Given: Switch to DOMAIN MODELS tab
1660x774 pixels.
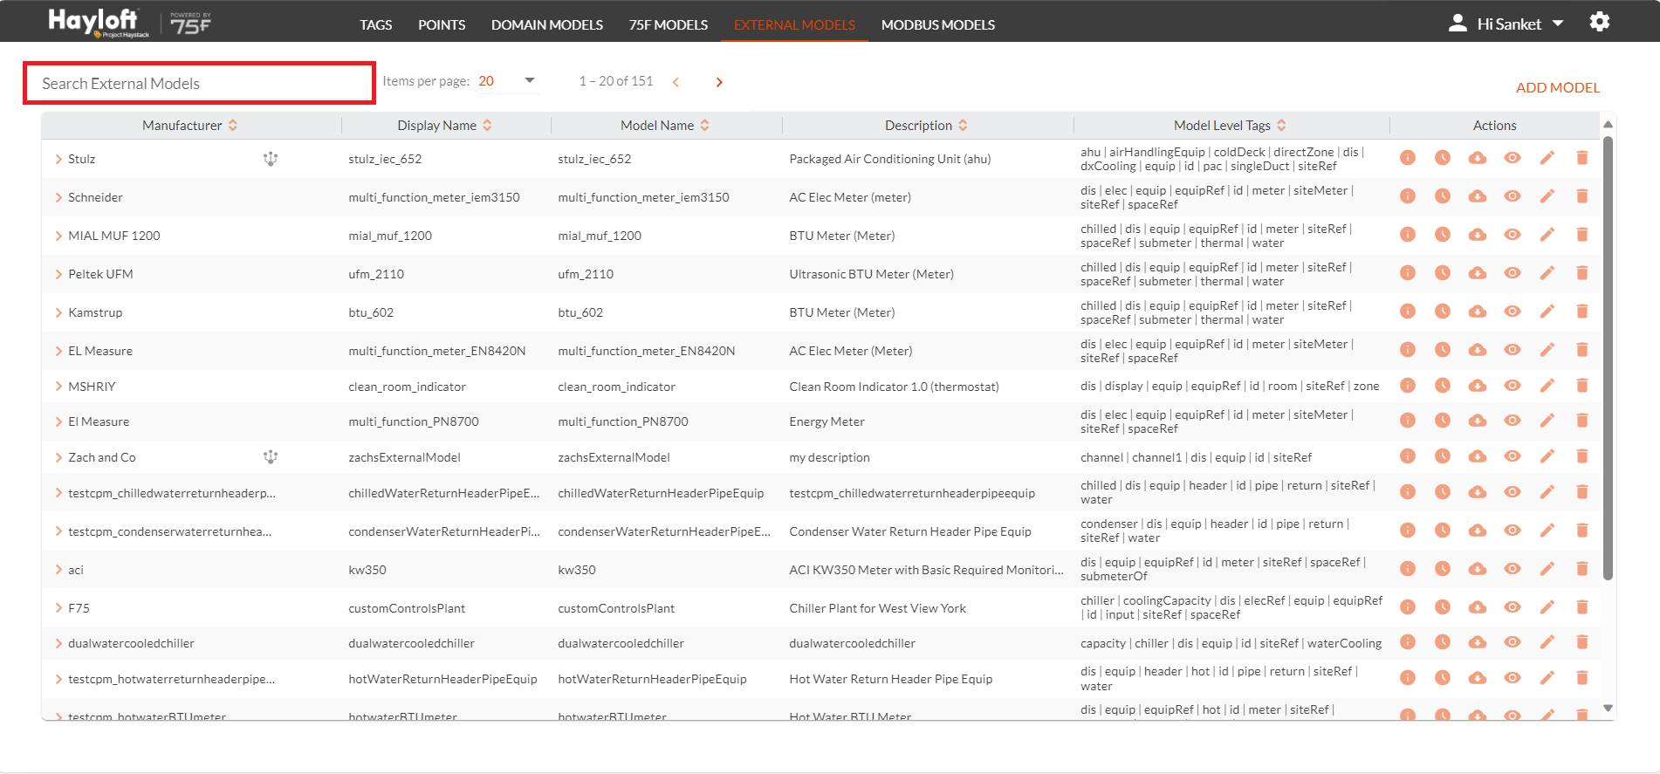Looking at the screenshot, I should (547, 24).
